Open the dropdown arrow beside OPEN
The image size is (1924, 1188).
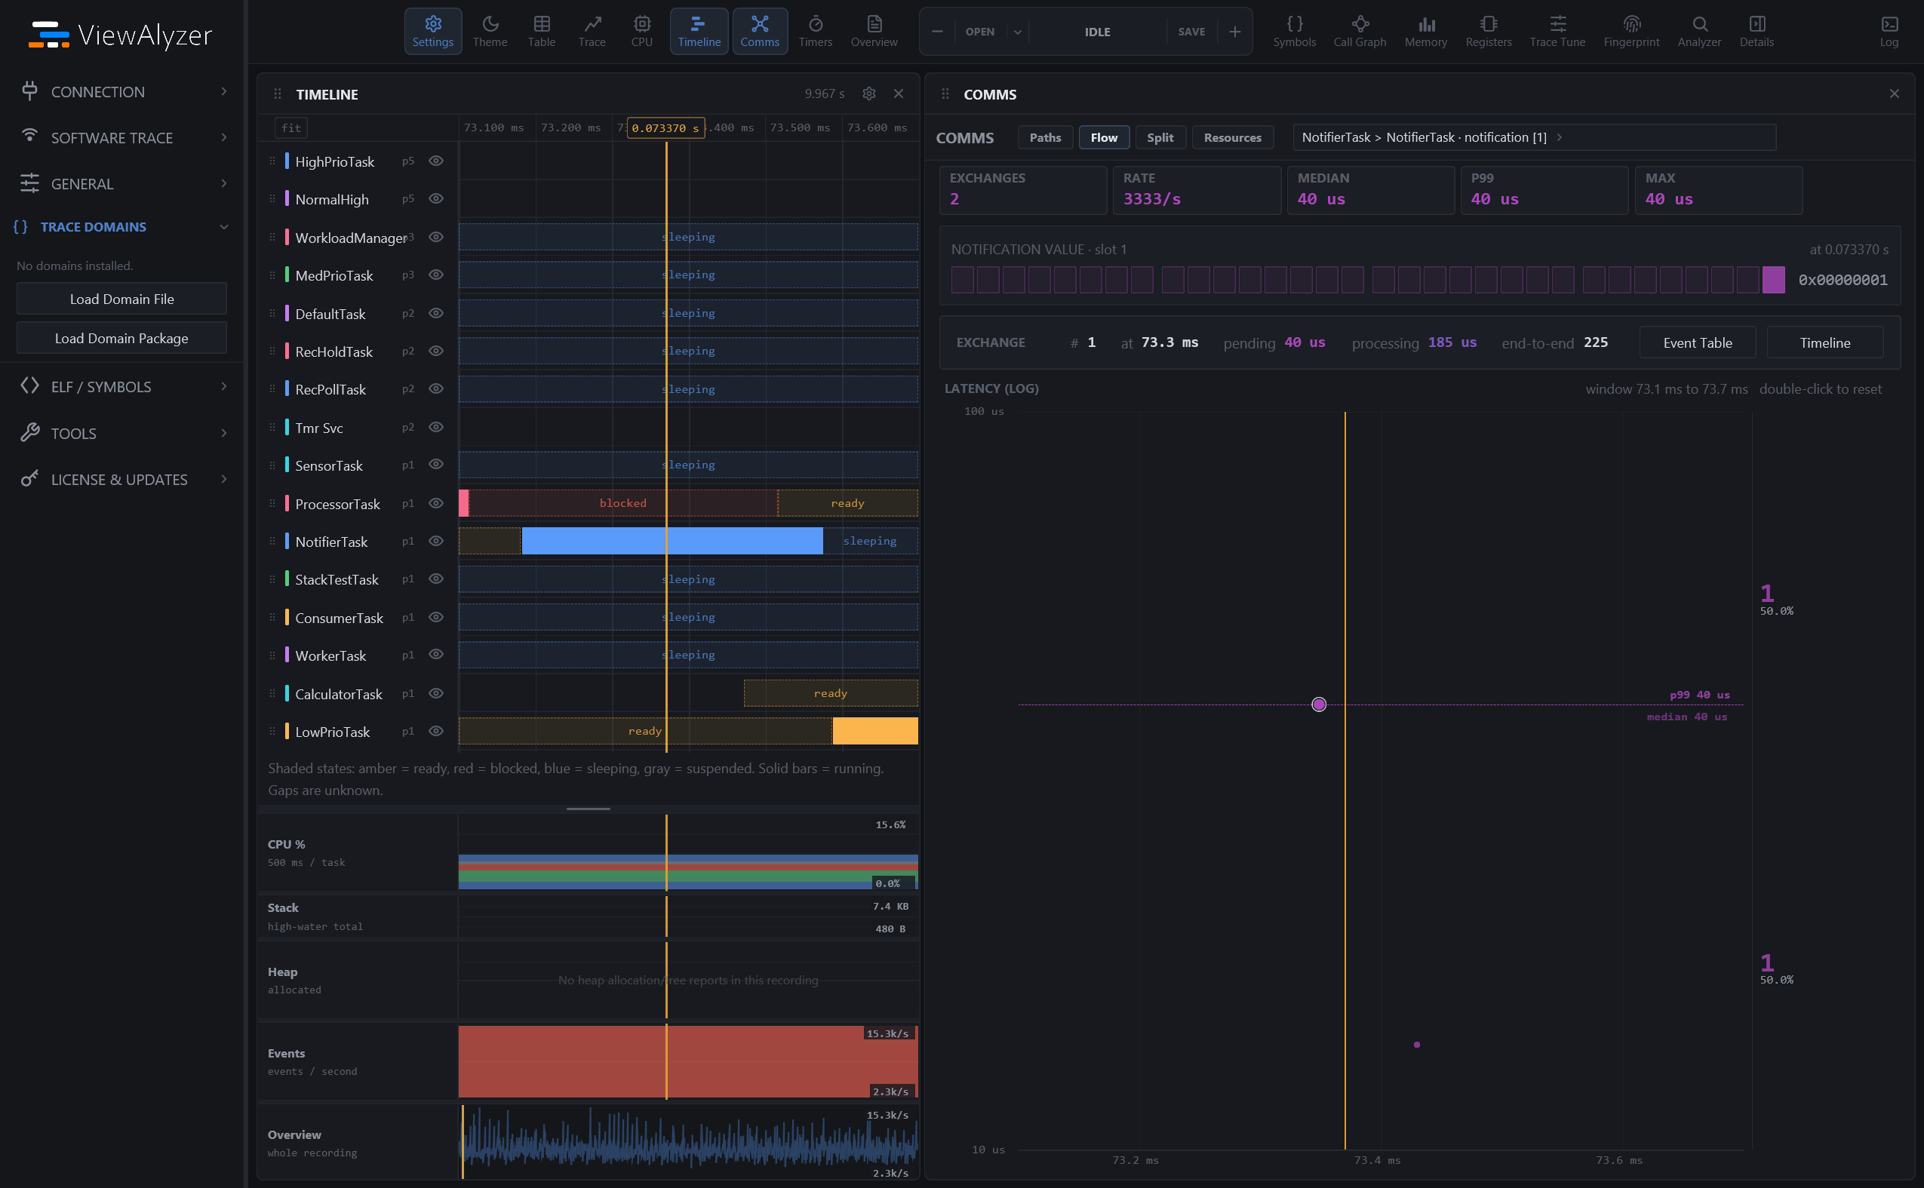click(x=1018, y=32)
